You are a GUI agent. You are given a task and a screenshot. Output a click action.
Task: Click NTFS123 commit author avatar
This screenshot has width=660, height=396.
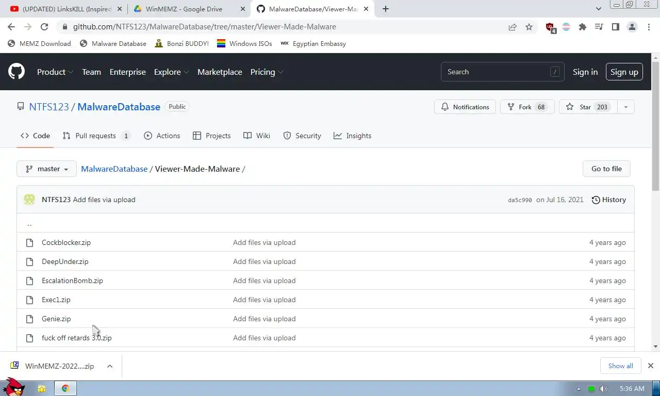(x=29, y=200)
